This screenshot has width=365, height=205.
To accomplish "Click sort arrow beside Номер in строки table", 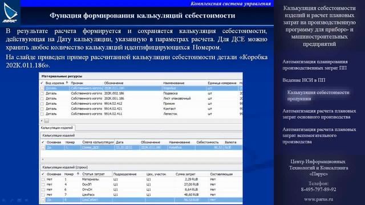I will point(78,174).
